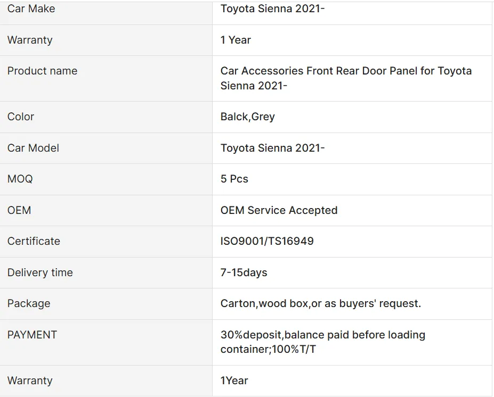Select the '7-15days' delivery value
The image size is (494, 397).
(x=244, y=272)
